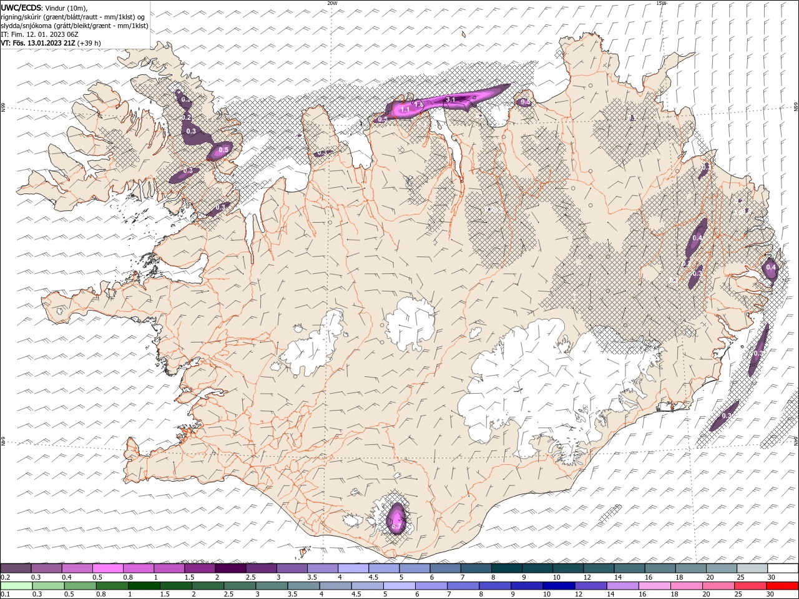The image size is (799, 599).
Task: Click the pale green 0.1 rain scale swatch
Action: (x=16, y=586)
